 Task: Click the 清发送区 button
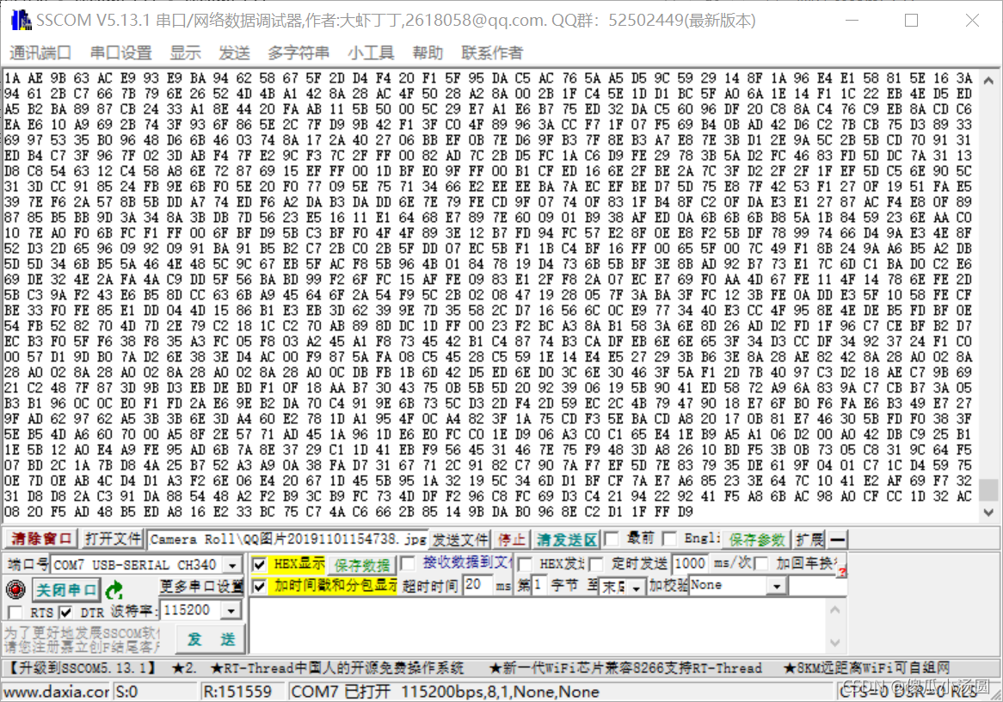pos(567,540)
